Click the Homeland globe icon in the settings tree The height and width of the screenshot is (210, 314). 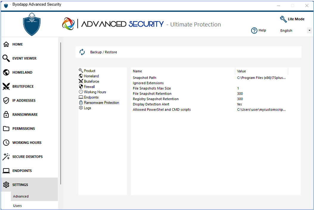tap(81, 76)
